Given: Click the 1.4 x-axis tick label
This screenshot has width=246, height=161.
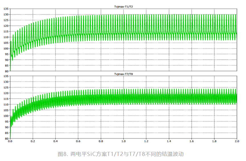Looking at the screenshot, I should point(169,141).
